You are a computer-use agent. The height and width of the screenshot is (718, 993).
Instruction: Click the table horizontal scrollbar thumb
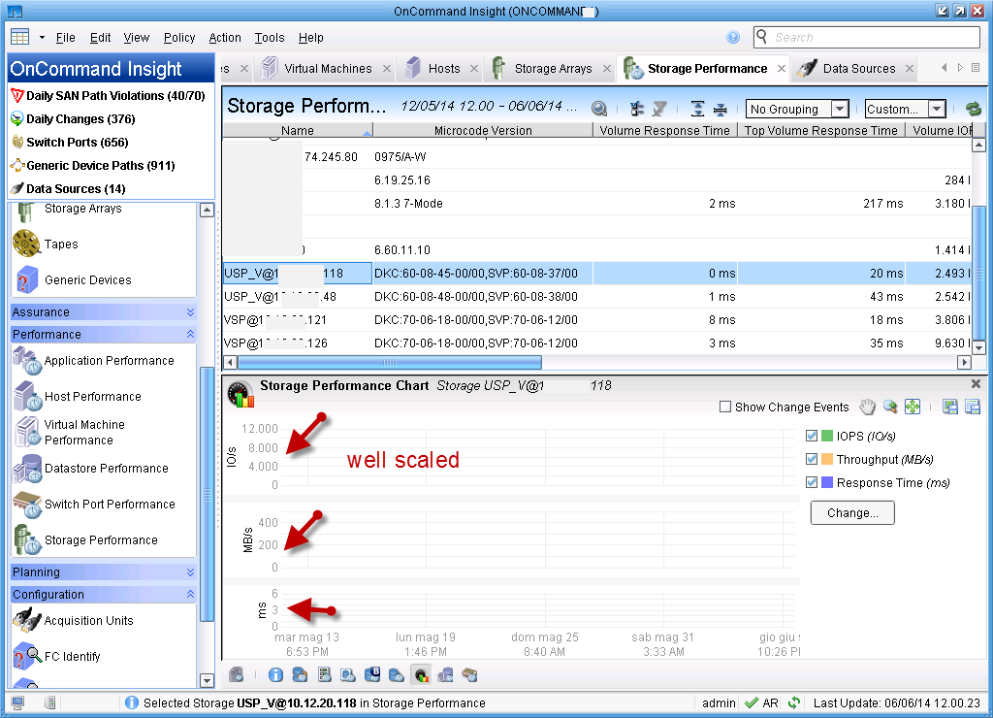click(389, 362)
